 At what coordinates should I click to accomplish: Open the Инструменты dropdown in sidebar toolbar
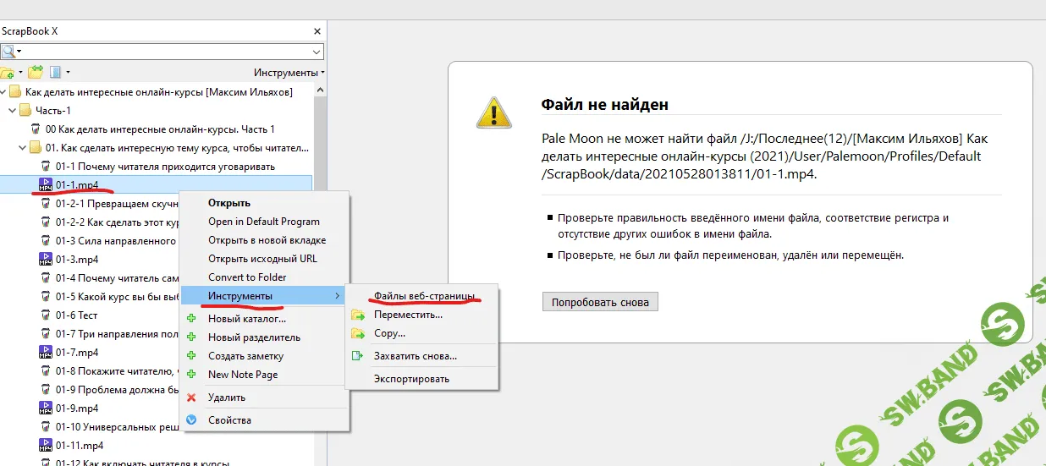click(289, 73)
